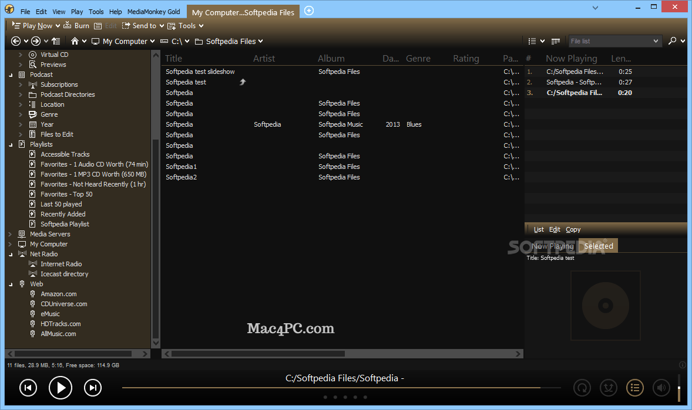Open the Play Now dropdown arrow
Screen dimensions: 692x410
(x=58, y=26)
